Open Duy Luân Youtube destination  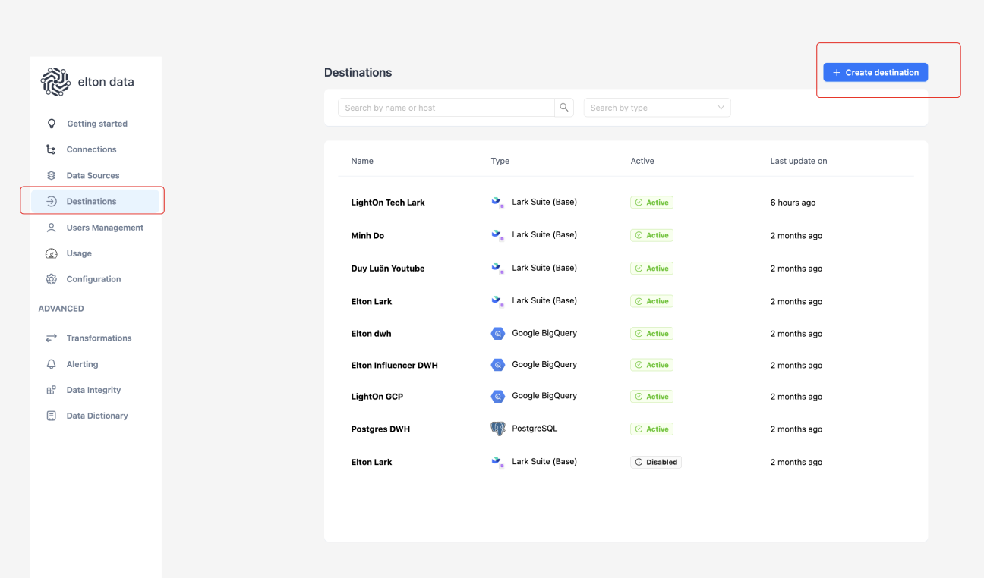[x=388, y=269]
